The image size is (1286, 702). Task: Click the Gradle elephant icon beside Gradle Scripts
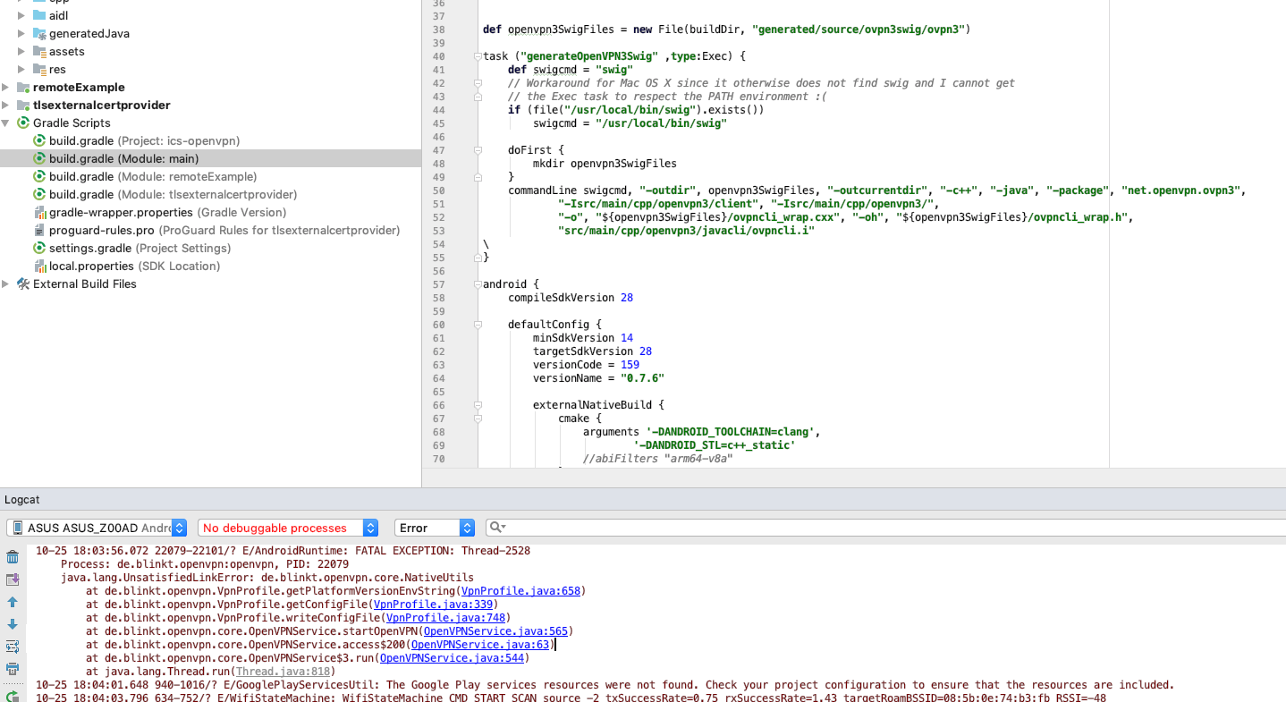pyautogui.click(x=22, y=123)
